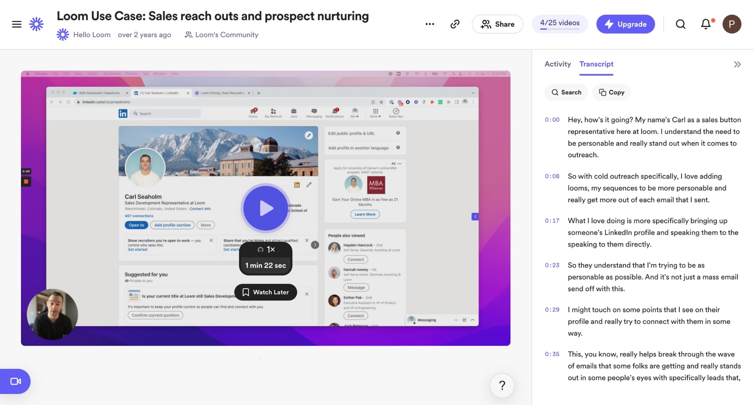Jump to transcript timestamp 0:35
The height and width of the screenshot is (405, 754).
coord(552,354)
